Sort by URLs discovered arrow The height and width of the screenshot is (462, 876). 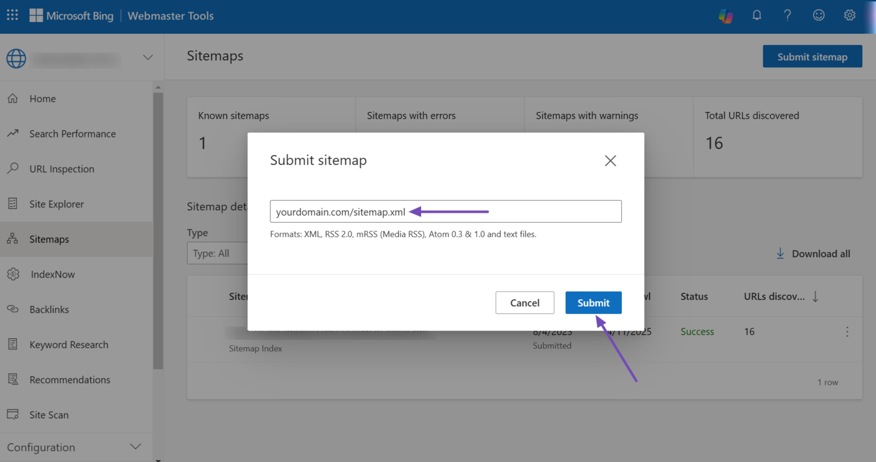[x=815, y=297]
